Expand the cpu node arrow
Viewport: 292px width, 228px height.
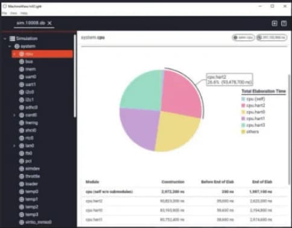(x=14, y=54)
